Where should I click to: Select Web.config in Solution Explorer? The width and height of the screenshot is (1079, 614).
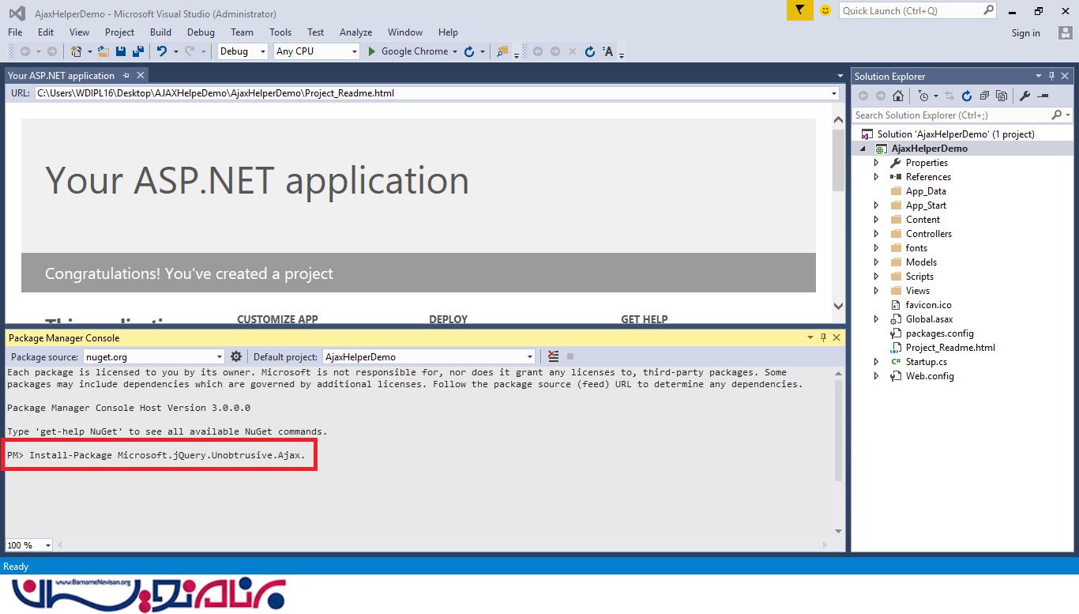[x=929, y=376]
